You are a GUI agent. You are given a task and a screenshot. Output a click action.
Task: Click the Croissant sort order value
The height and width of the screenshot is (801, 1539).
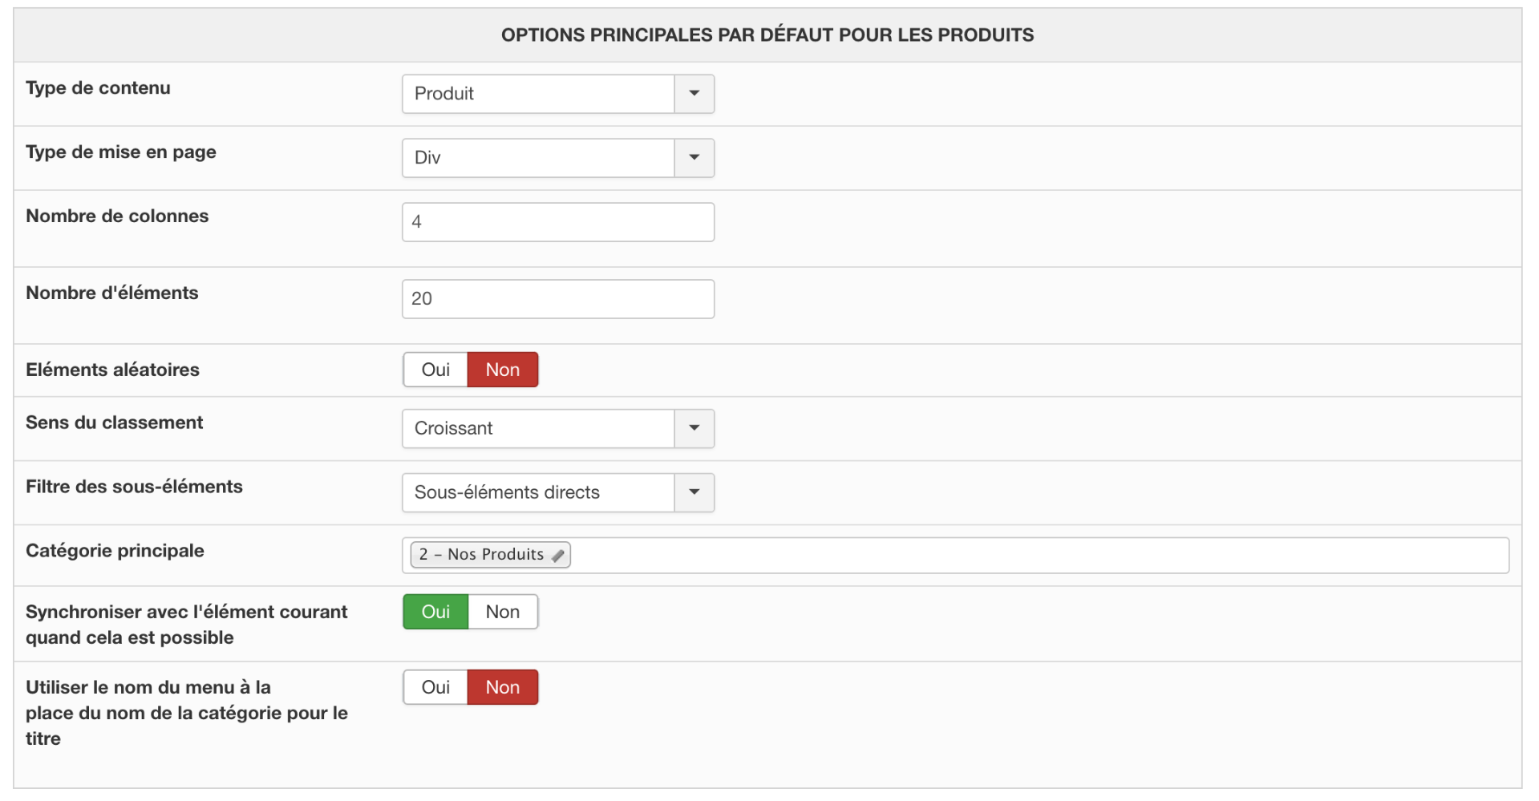pos(537,428)
